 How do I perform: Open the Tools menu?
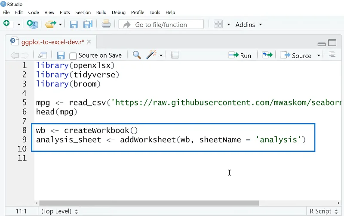pyautogui.click(x=155, y=12)
